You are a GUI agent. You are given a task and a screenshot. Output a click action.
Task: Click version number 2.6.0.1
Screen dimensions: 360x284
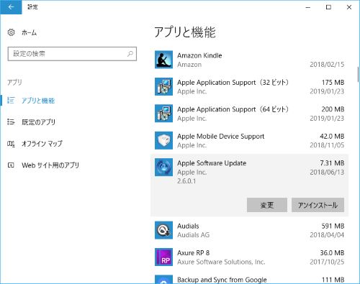click(186, 181)
